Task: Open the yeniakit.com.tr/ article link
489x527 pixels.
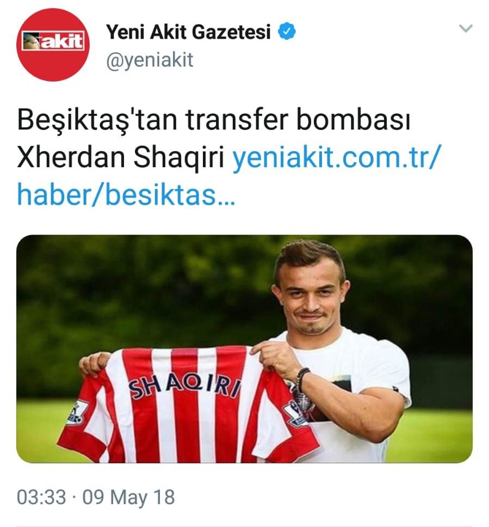Action: coord(336,158)
